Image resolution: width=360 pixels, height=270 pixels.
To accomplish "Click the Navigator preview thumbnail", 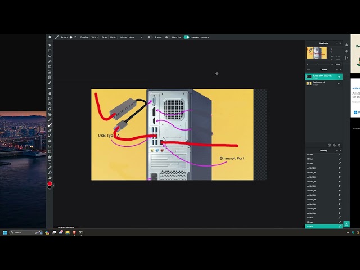I will coord(316,53).
